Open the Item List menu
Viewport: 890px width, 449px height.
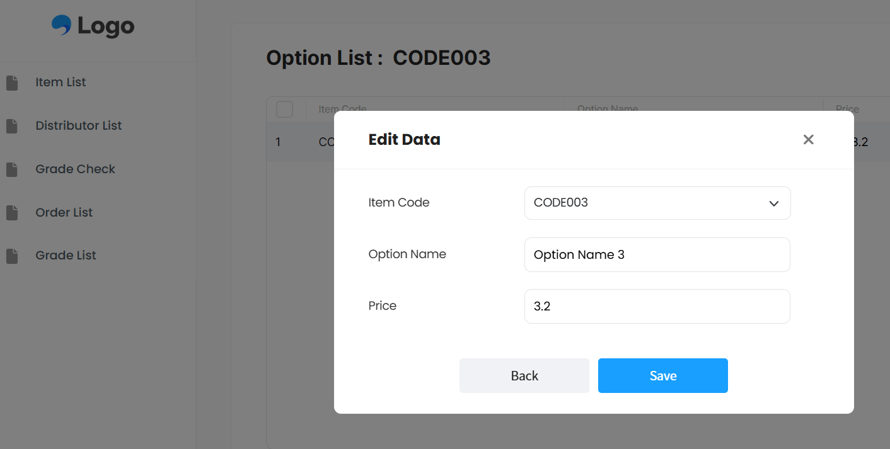[61, 82]
